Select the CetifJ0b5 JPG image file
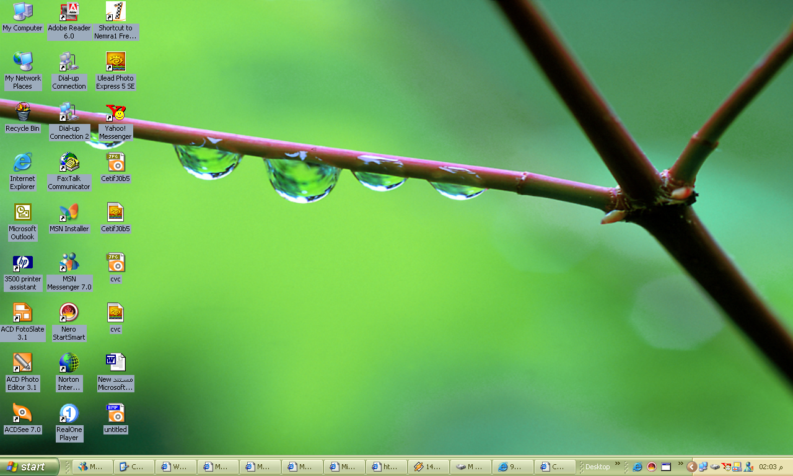This screenshot has width=793, height=476. coord(115,168)
